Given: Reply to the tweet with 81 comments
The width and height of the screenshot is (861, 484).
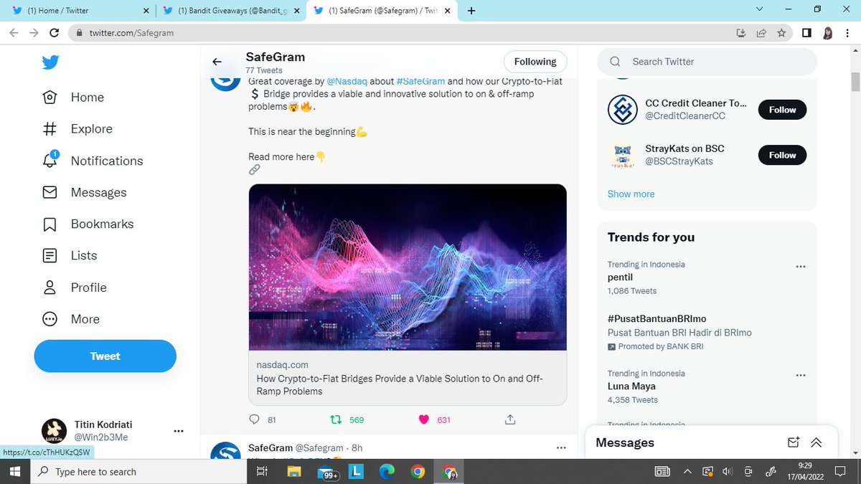Looking at the screenshot, I should pyautogui.click(x=263, y=419).
